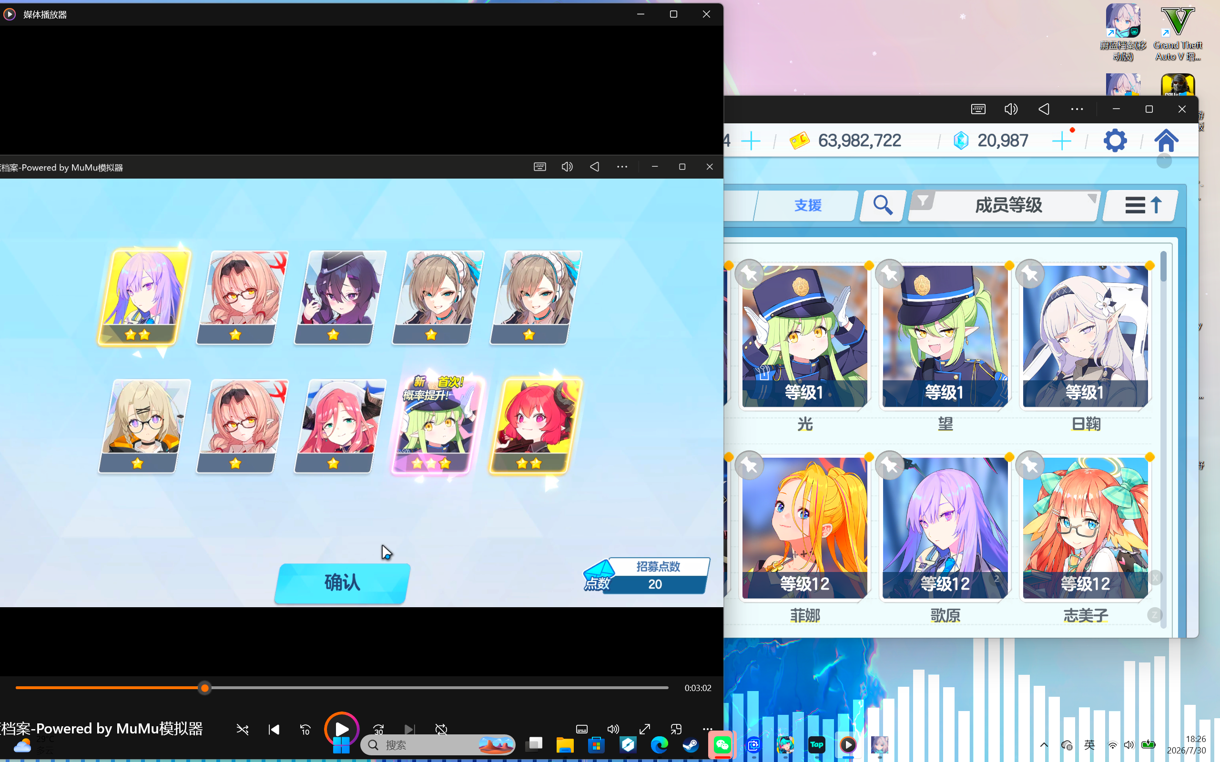
Task: Play the video in media player
Action: 341,729
